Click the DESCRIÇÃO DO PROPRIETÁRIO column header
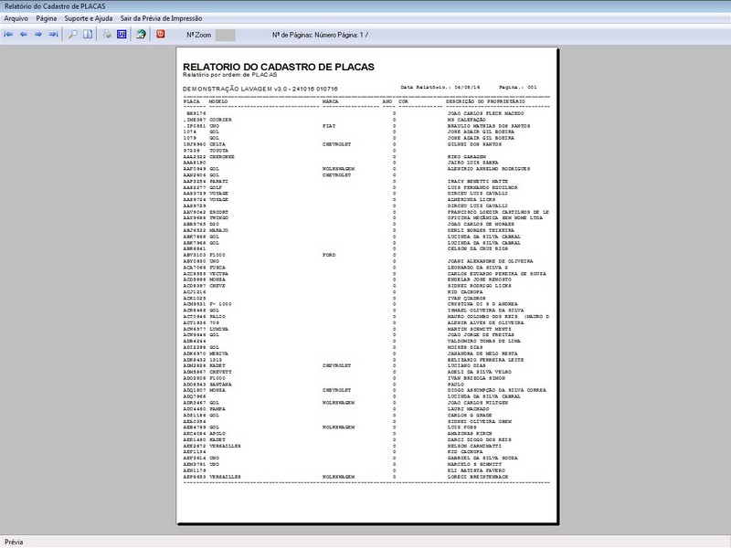The height and width of the screenshot is (548, 731). click(x=485, y=101)
